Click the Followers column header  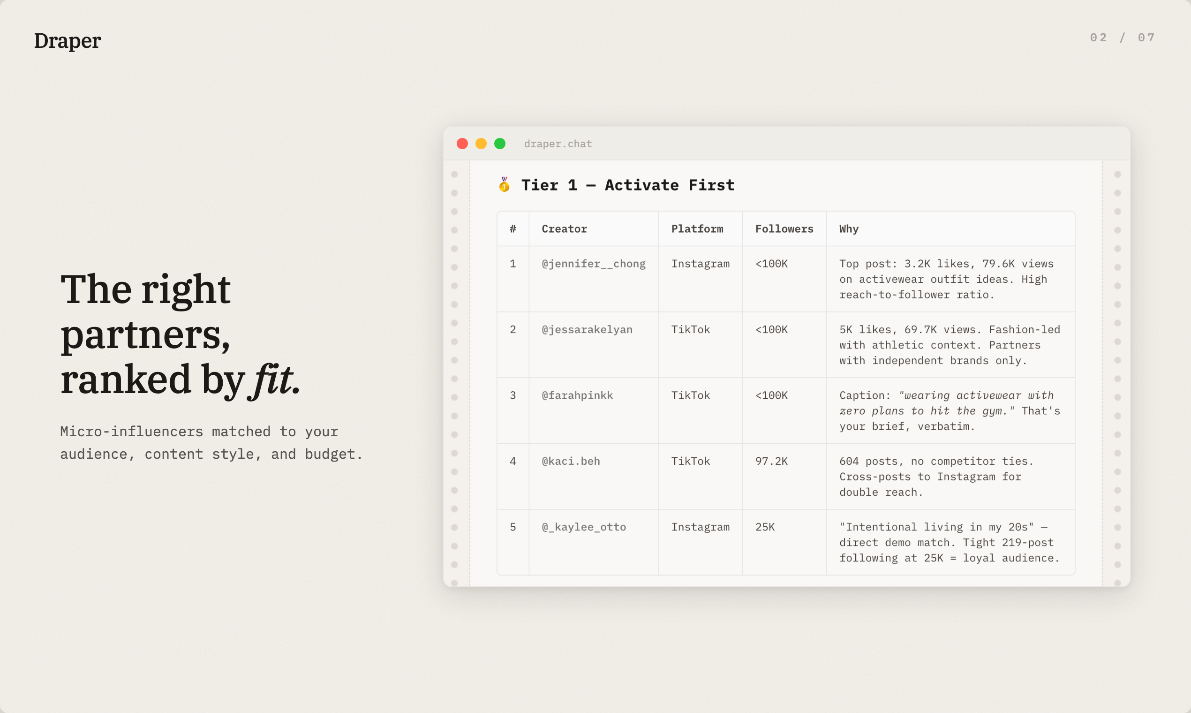point(784,229)
